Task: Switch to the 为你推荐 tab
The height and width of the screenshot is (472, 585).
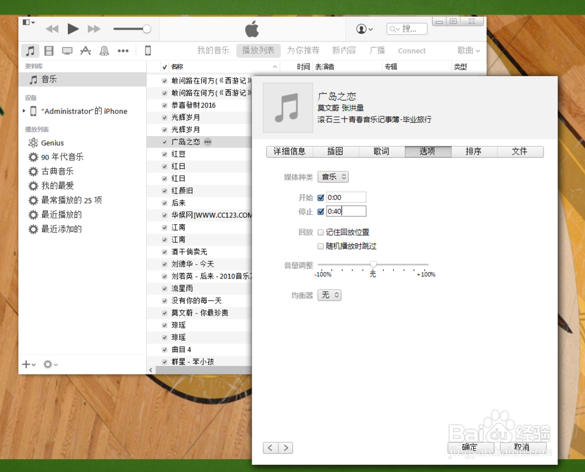Action: coord(303,50)
